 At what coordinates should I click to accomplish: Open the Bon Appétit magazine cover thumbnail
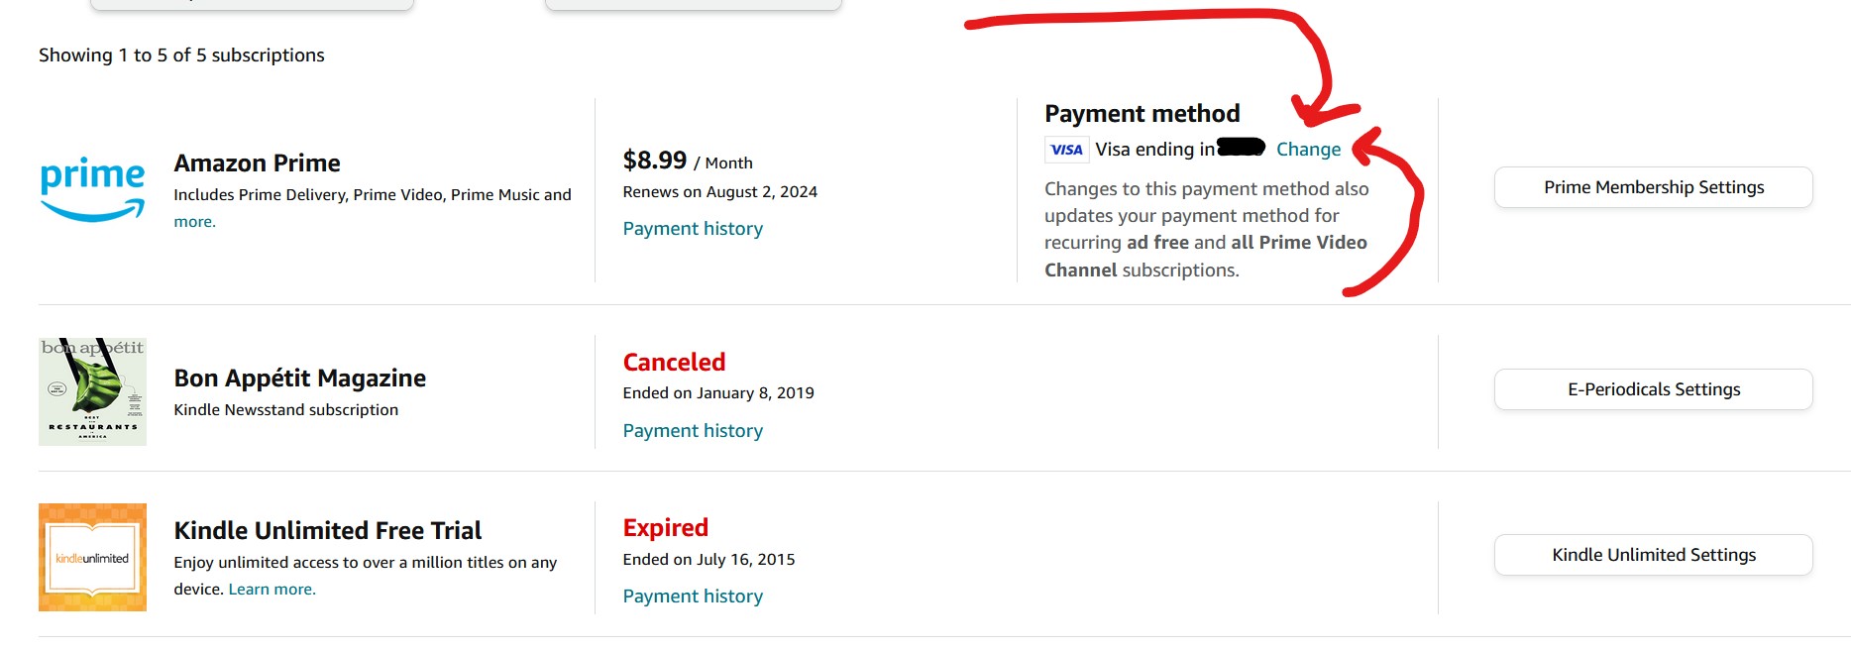(92, 391)
